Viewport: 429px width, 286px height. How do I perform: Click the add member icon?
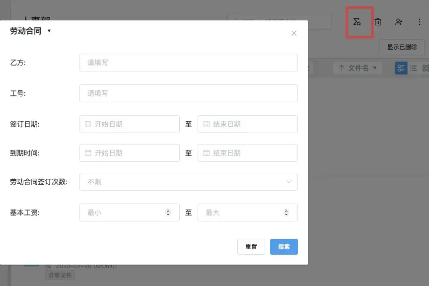pos(399,22)
